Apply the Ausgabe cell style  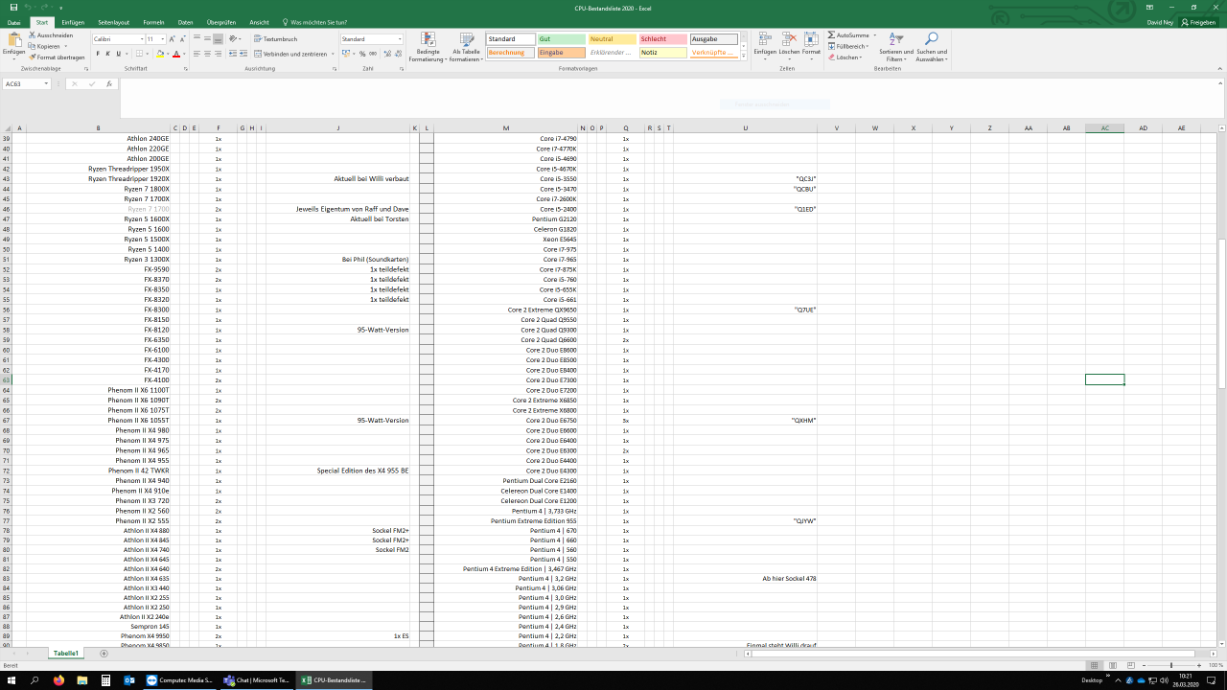pyautogui.click(x=714, y=39)
